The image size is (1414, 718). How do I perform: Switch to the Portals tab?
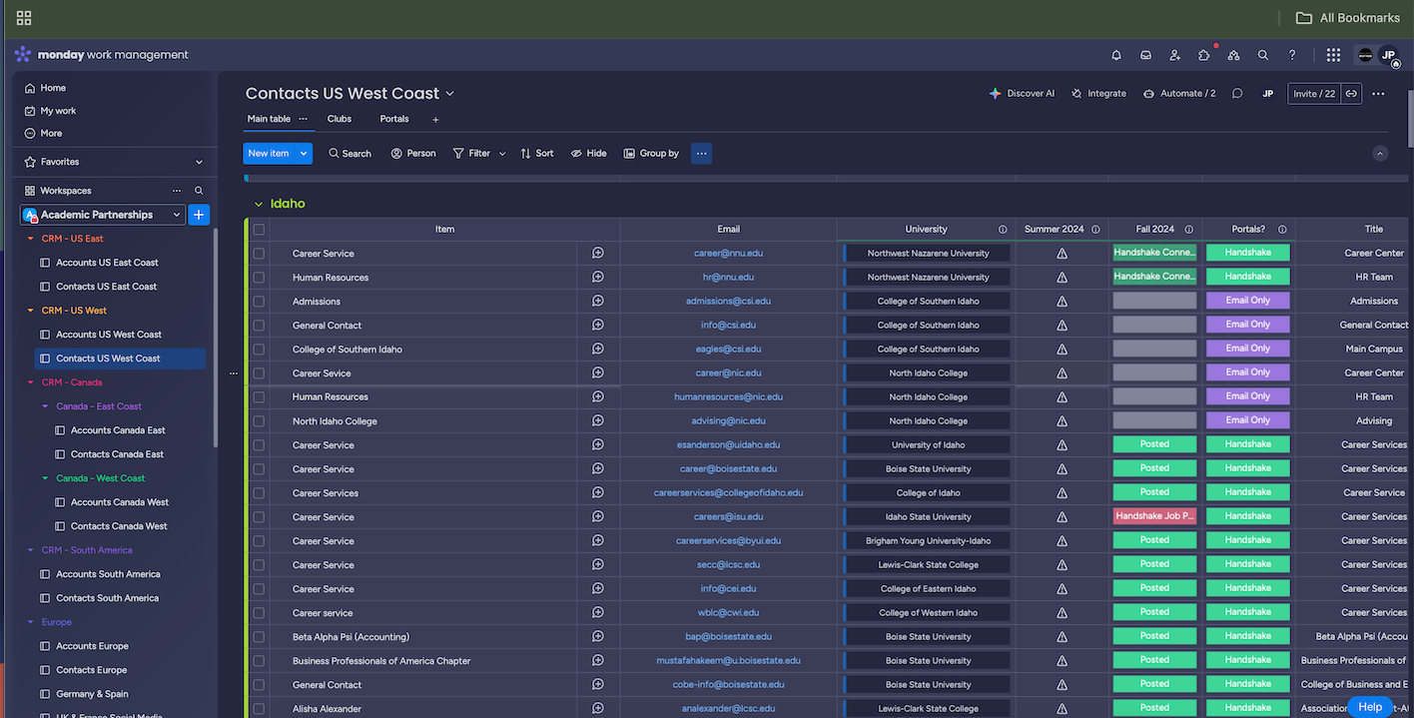point(394,119)
